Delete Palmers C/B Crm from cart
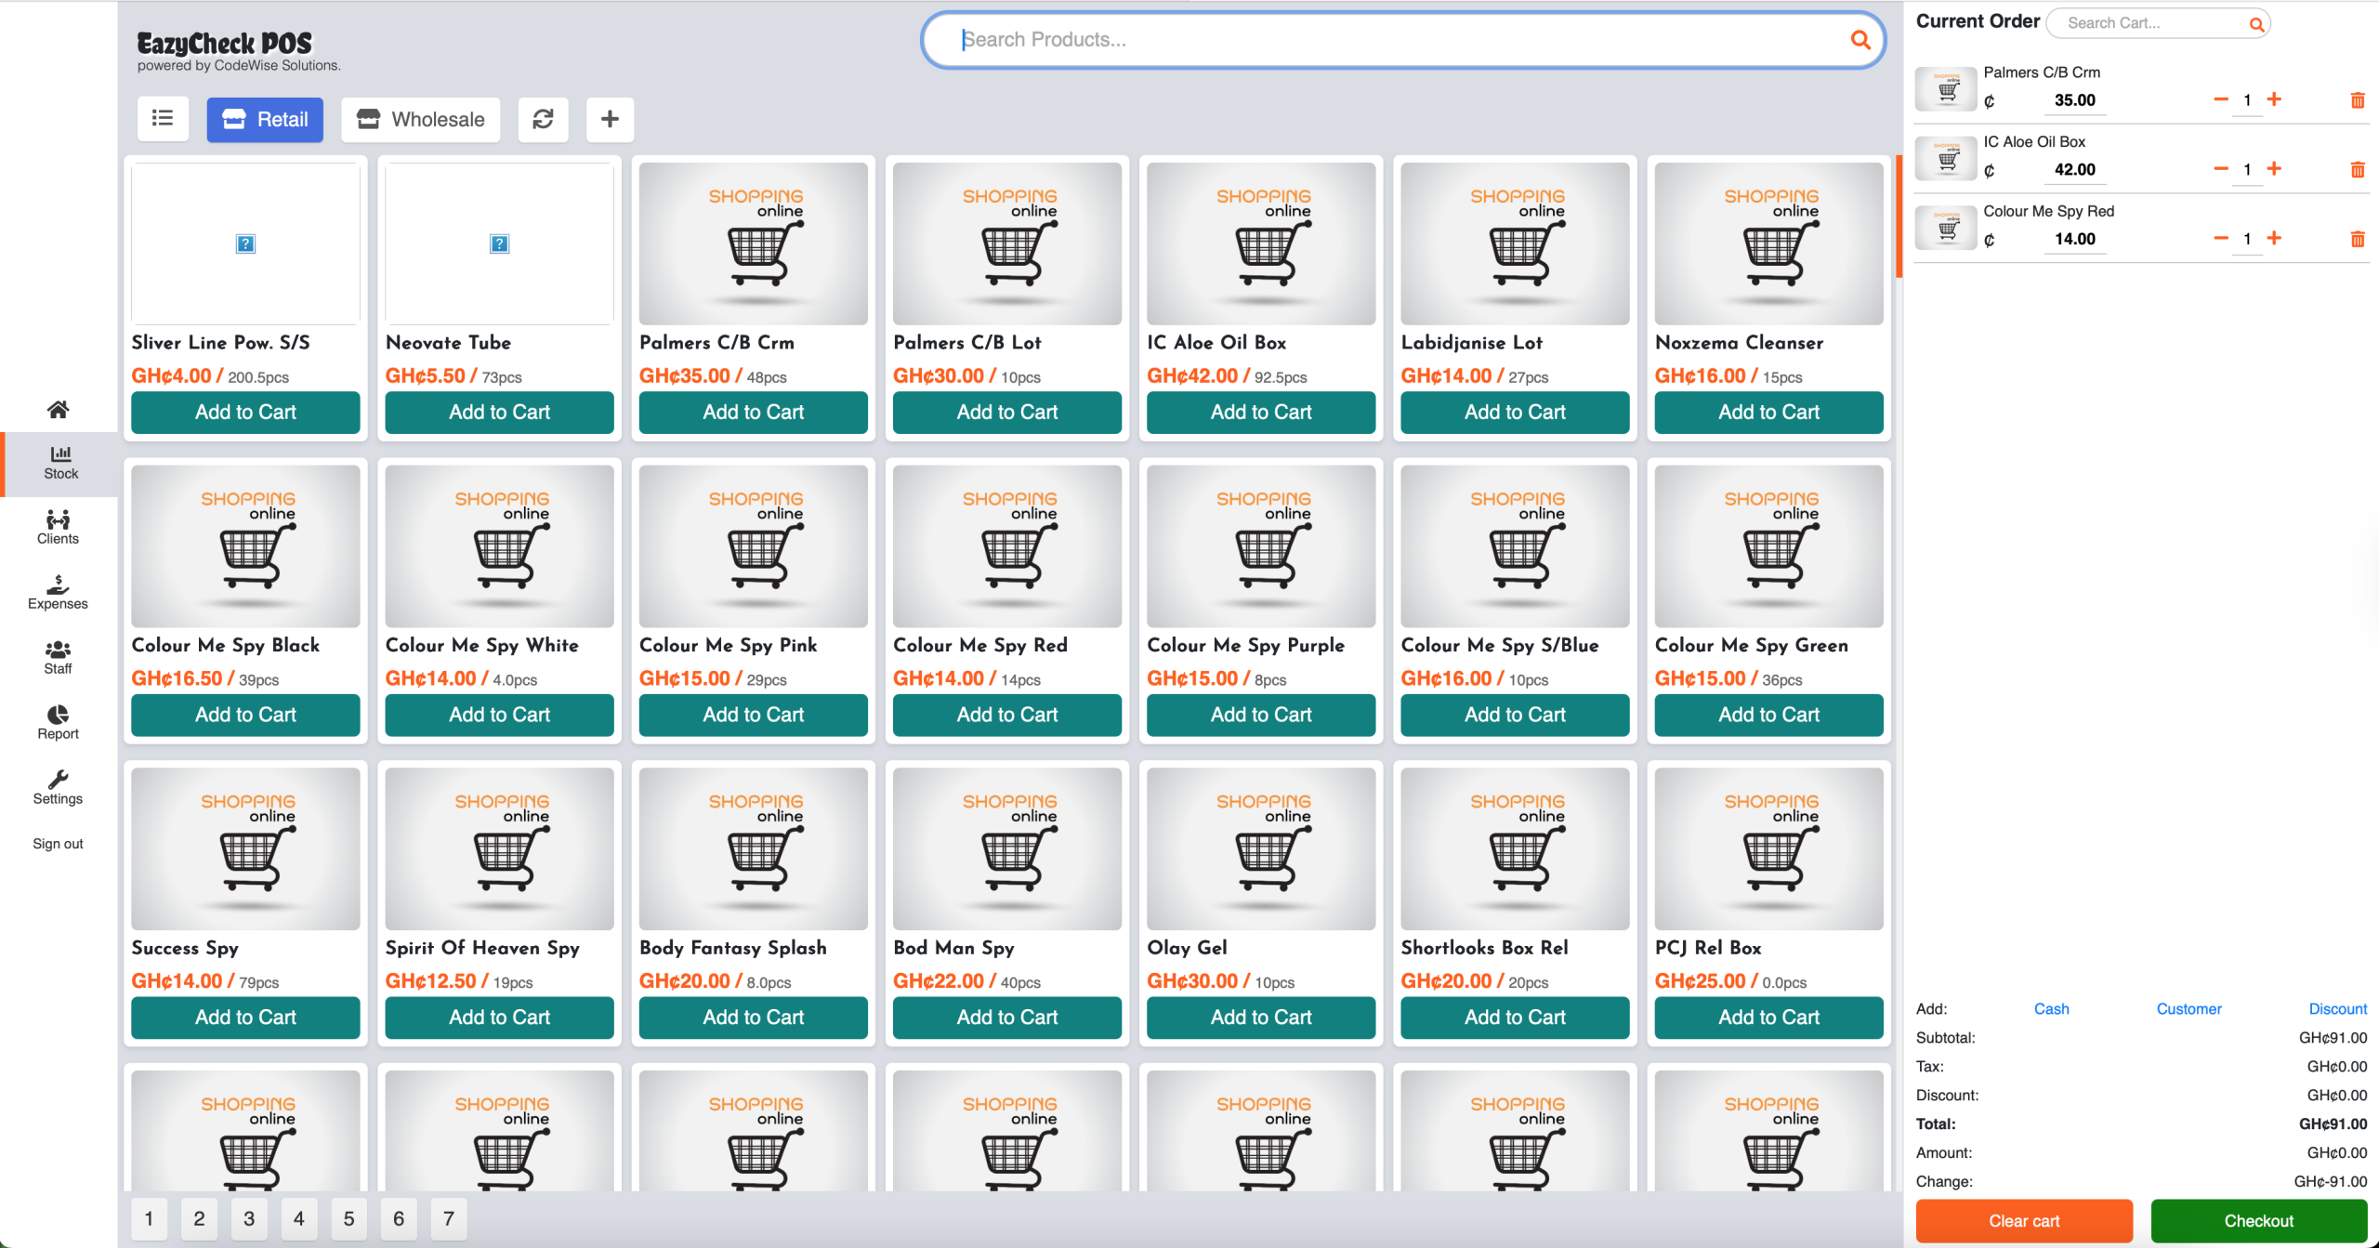The height and width of the screenshot is (1248, 2379). 2357,100
